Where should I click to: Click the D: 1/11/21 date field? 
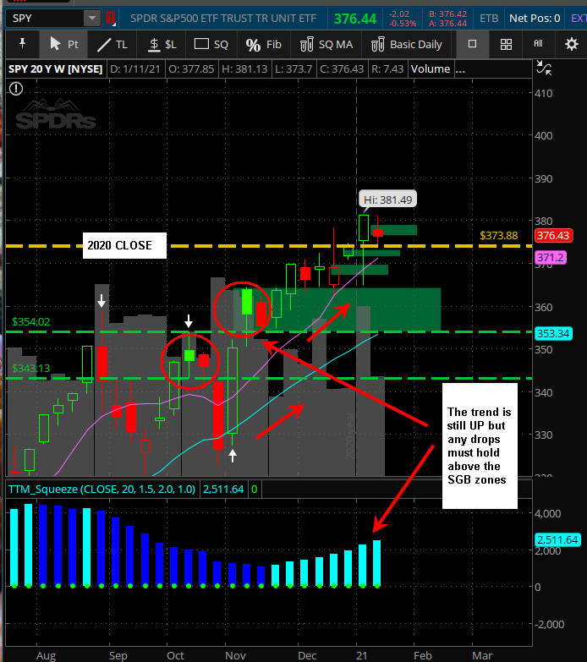pos(134,68)
